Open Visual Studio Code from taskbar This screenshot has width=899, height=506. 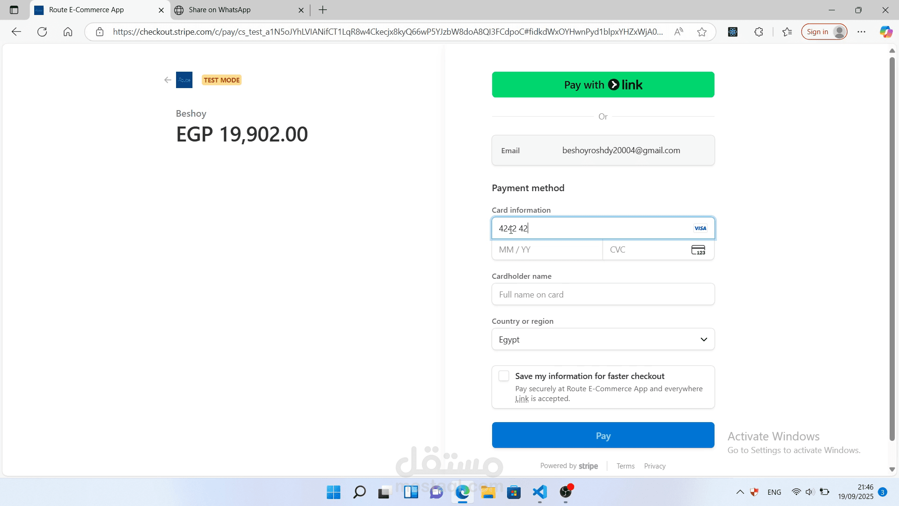pyautogui.click(x=540, y=492)
